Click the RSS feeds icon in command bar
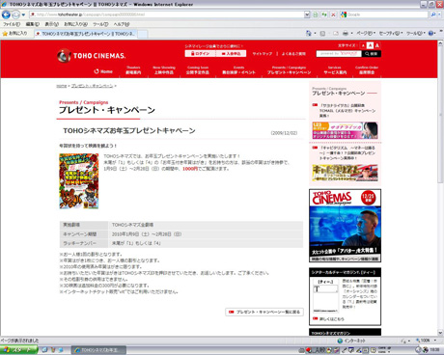 pyautogui.click(x=322, y=33)
